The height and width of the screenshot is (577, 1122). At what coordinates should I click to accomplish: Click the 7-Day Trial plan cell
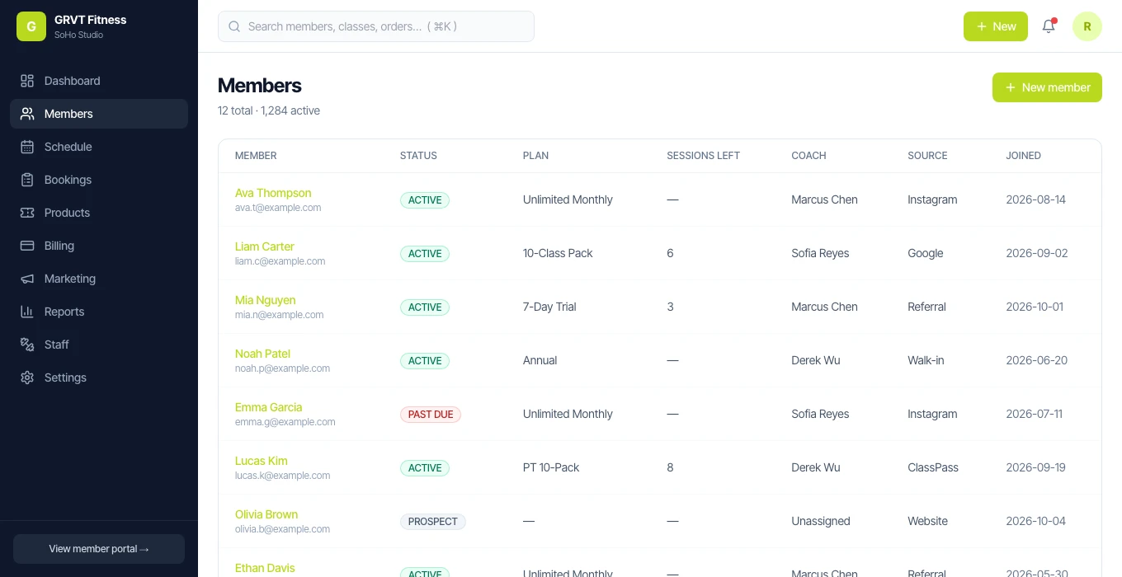tap(549, 307)
